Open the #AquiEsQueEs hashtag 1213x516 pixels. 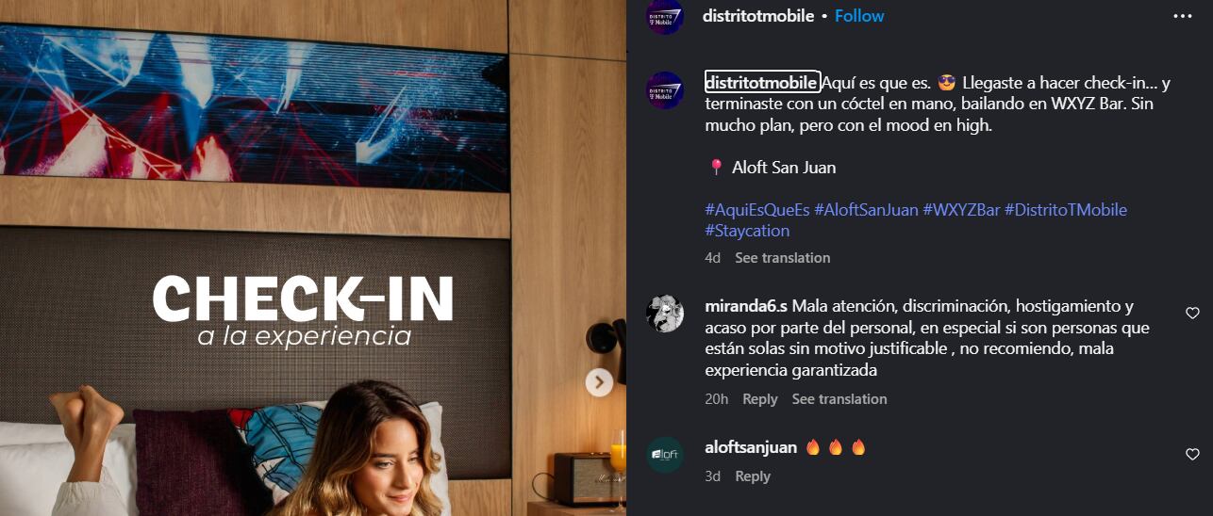[x=757, y=210]
